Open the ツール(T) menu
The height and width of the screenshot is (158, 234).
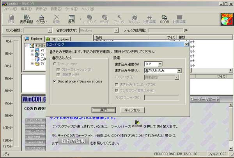71,9
